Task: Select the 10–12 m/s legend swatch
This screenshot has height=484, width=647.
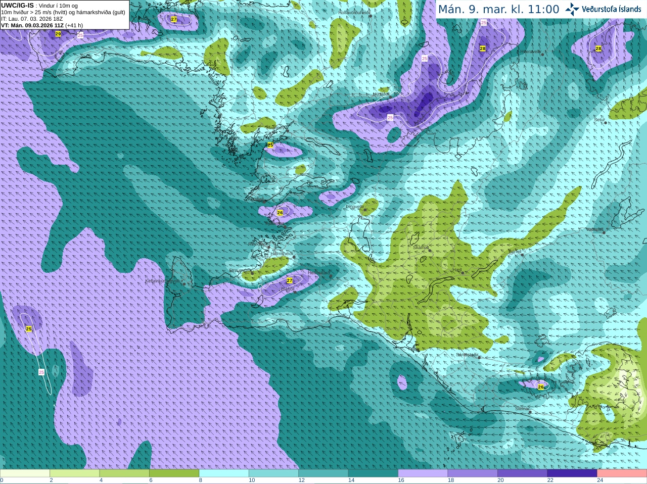Action: point(273,473)
